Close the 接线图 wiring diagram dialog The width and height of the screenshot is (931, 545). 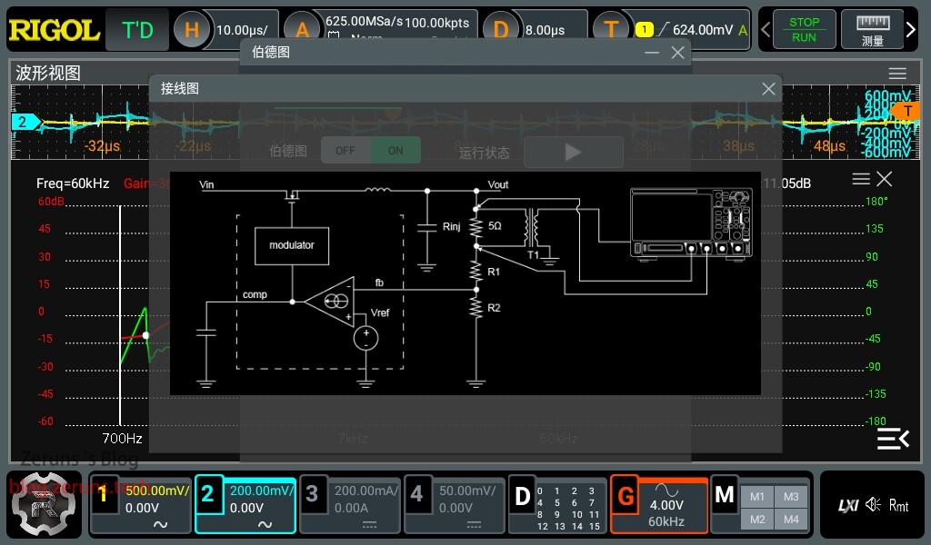768,89
